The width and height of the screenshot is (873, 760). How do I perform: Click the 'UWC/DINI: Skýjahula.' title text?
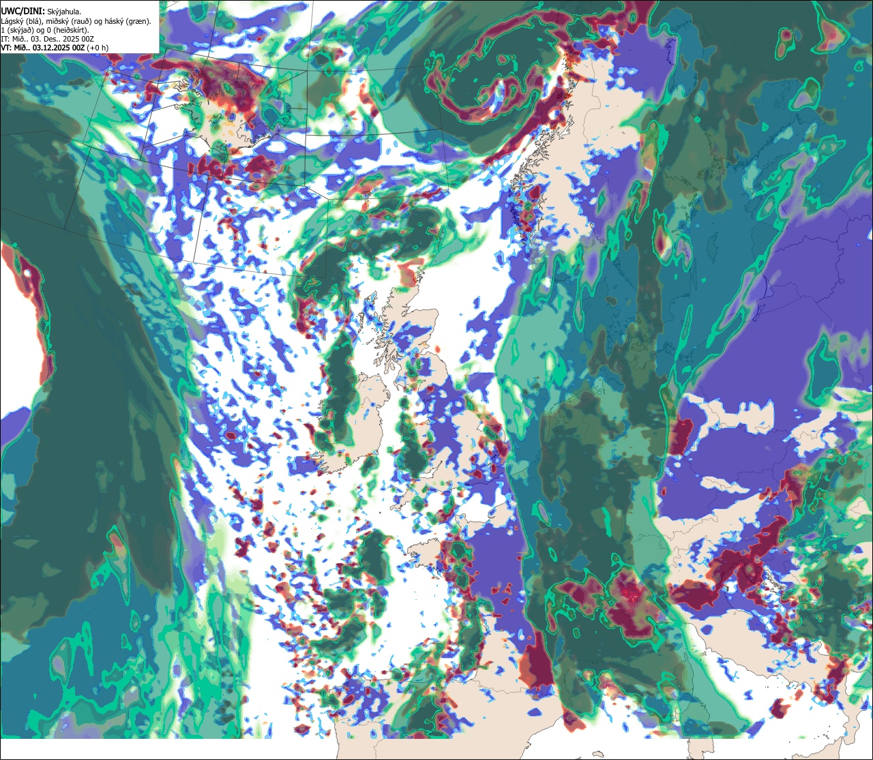click(41, 11)
